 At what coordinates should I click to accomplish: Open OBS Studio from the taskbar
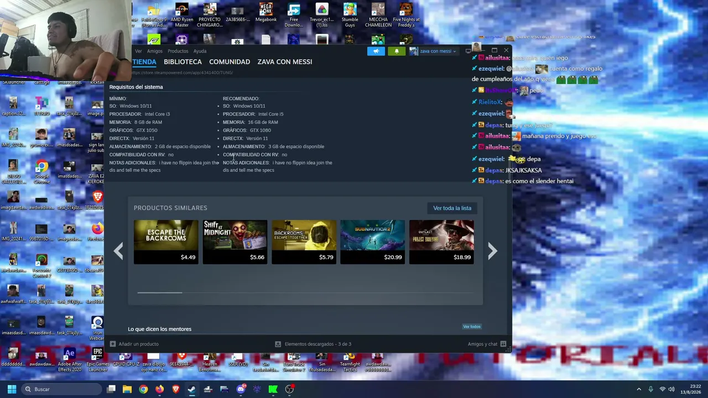[289, 389]
